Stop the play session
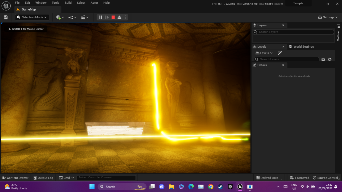Image resolution: width=342 pixels, height=192 pixels. pos(113,17)
